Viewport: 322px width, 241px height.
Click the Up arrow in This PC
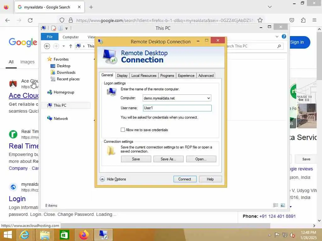pyautogui.click(x=71, y=46)
